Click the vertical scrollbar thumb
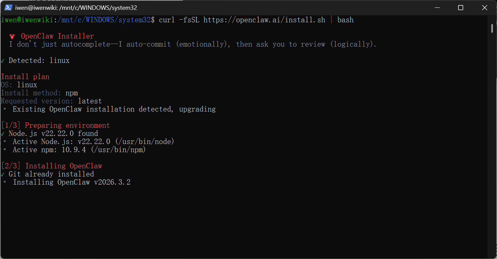 (492, 28)
